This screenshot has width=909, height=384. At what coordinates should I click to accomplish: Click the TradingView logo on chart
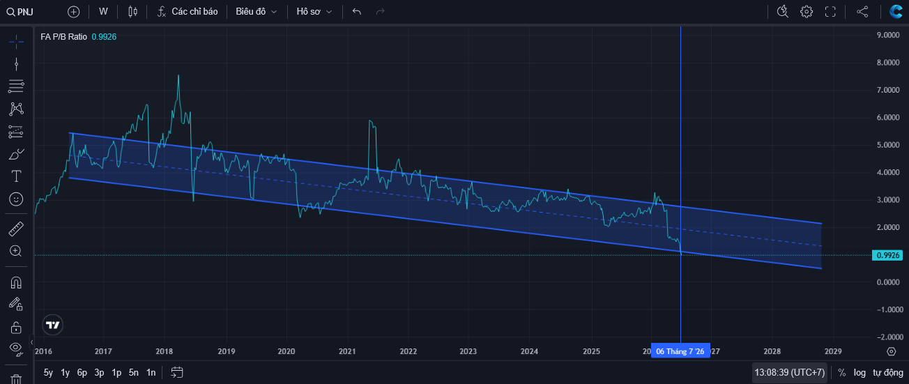tap(53, 324)
